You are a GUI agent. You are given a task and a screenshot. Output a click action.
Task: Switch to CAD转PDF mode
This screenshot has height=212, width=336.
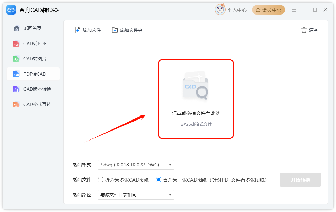33,44
